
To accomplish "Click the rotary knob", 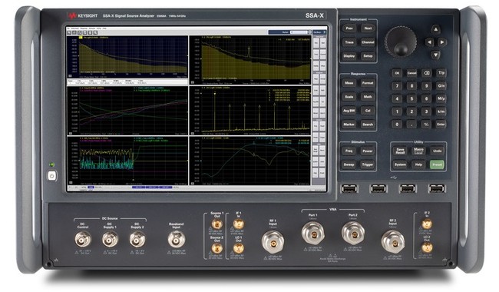I will point(401,42).
